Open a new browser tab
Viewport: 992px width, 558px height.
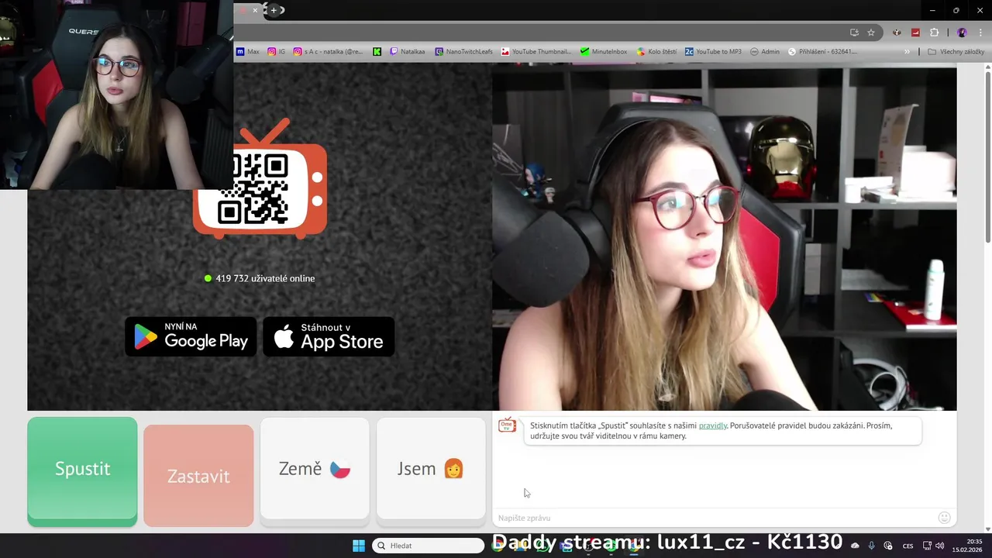[x=274, y=10]
